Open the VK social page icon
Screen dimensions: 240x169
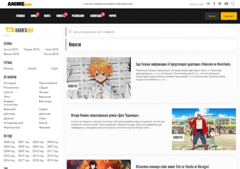click(x=208, y=4)
